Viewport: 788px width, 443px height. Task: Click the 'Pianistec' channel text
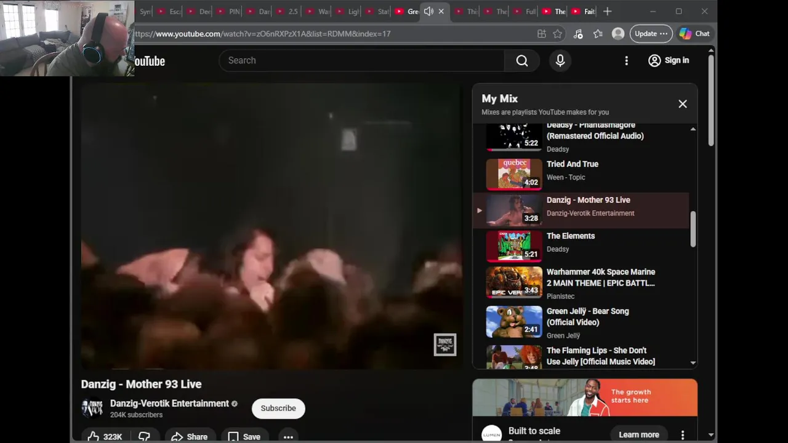pos(560,296)
